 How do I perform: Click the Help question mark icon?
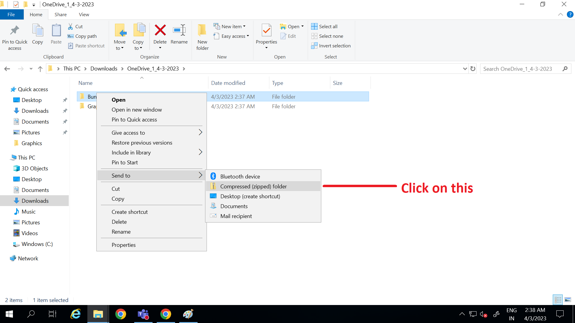pos(570,14)
